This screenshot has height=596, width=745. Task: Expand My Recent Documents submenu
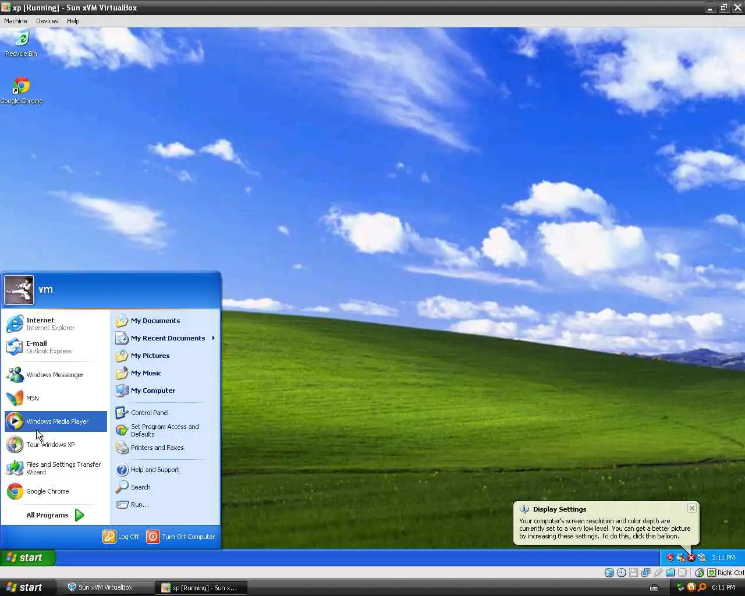(165, 338)
